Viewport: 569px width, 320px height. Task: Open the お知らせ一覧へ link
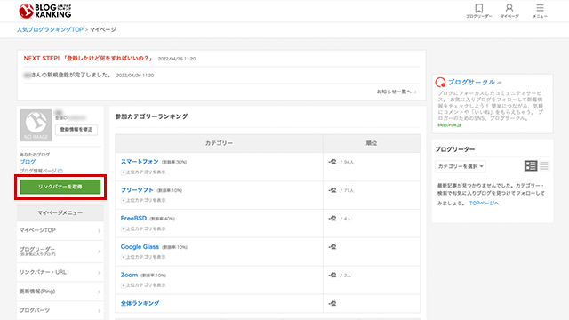pyautogui.click(x=397, y=92)
